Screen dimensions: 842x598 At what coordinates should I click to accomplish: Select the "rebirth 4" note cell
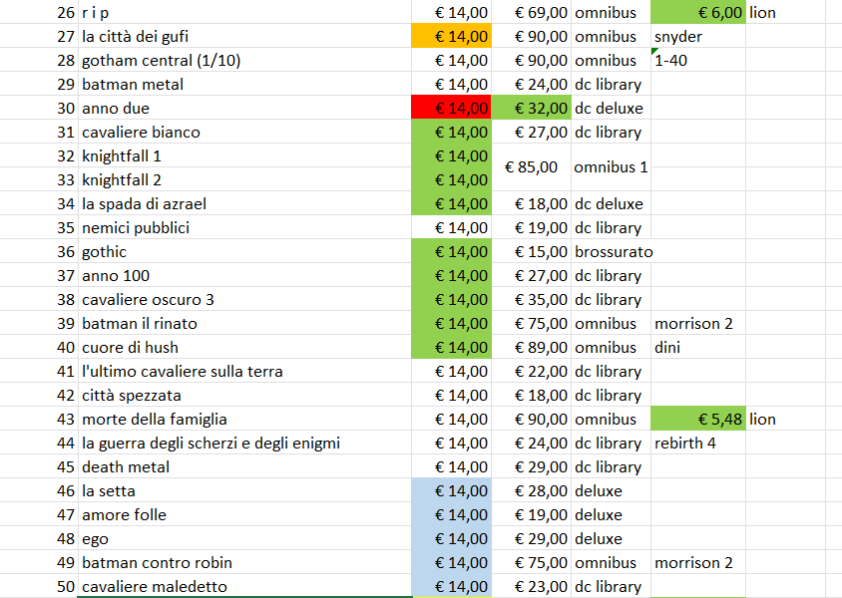pos(698,443)
